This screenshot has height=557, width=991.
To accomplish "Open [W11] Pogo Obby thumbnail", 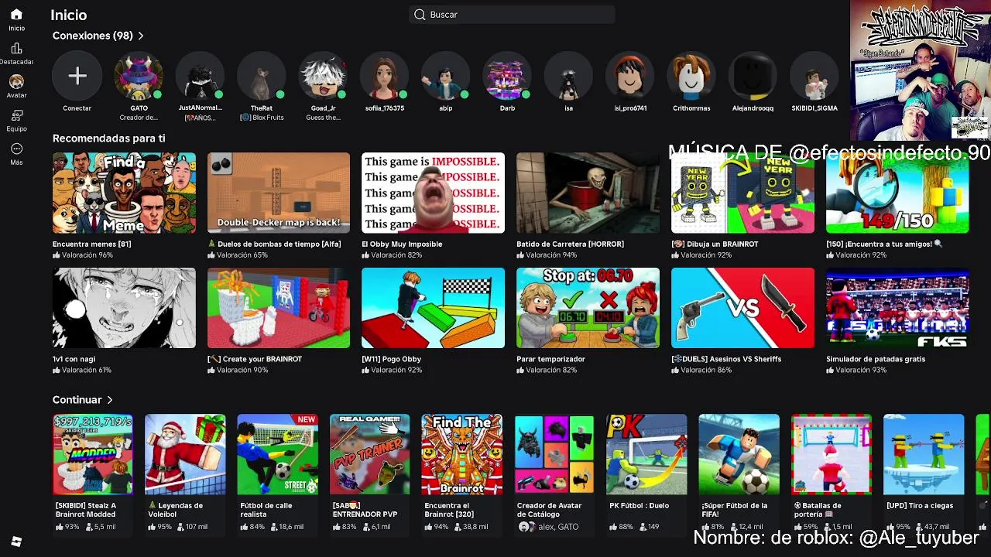I will (x=433, y=308).
